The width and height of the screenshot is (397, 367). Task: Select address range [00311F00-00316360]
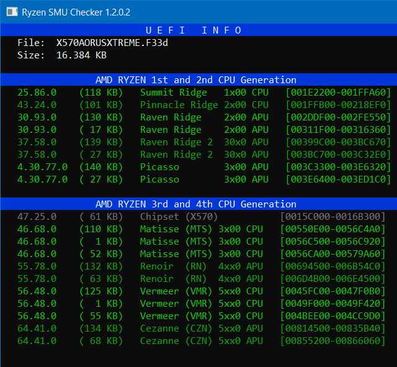coord(338,130)
